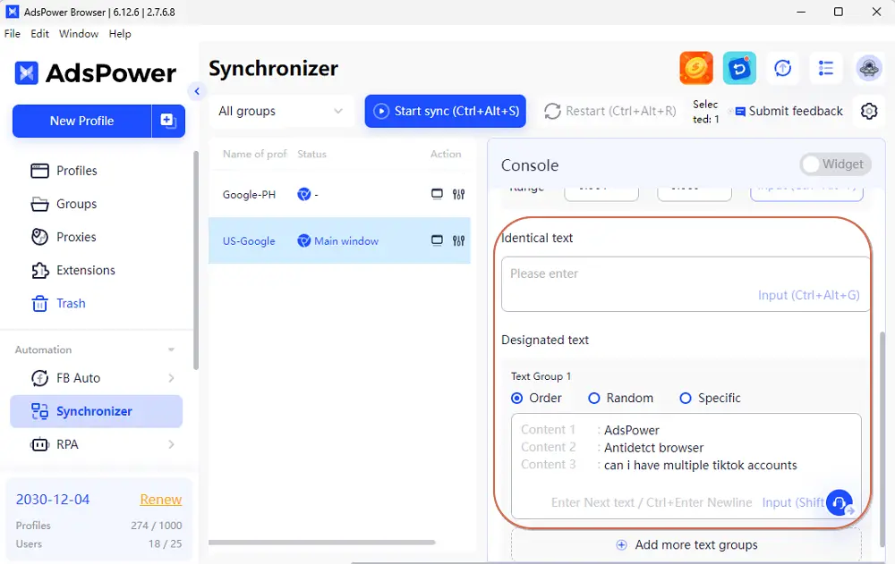The image size is (895, 564).
Task: Open adjust sliders icon for US-Google
Action: pos(458,240)
